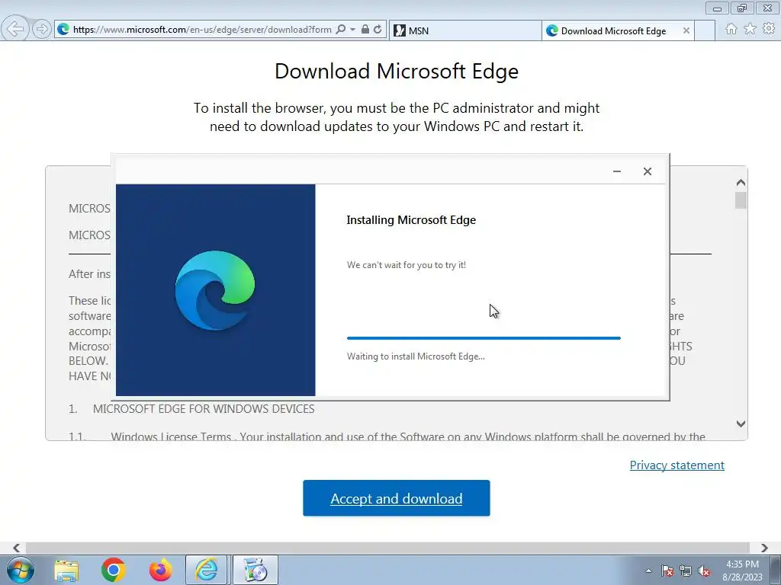Switch to Internet Explorer on the taskbar
The width and height of the screenshot is (781, 585).
pos(206,570)
